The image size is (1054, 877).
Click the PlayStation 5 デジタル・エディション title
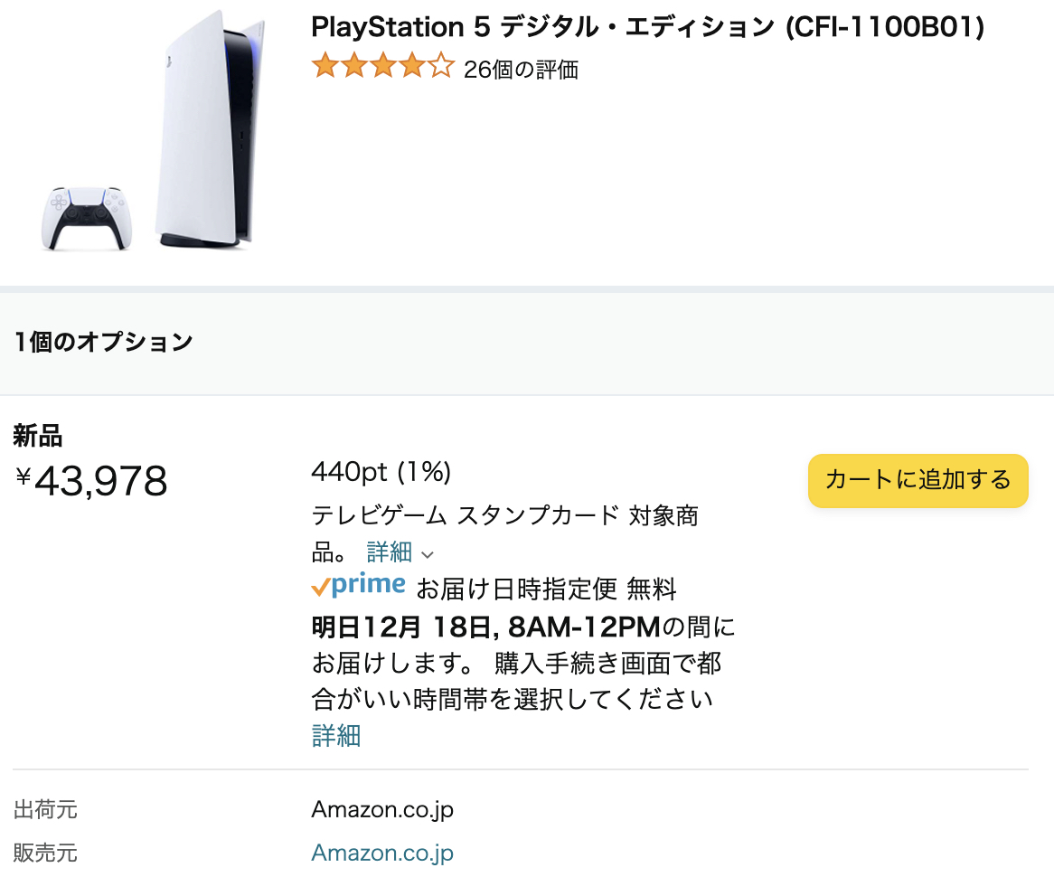(647, 28)
